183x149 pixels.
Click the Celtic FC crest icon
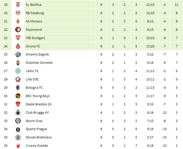pos(18,71)
